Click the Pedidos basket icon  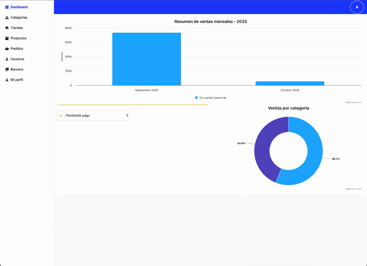7,49
